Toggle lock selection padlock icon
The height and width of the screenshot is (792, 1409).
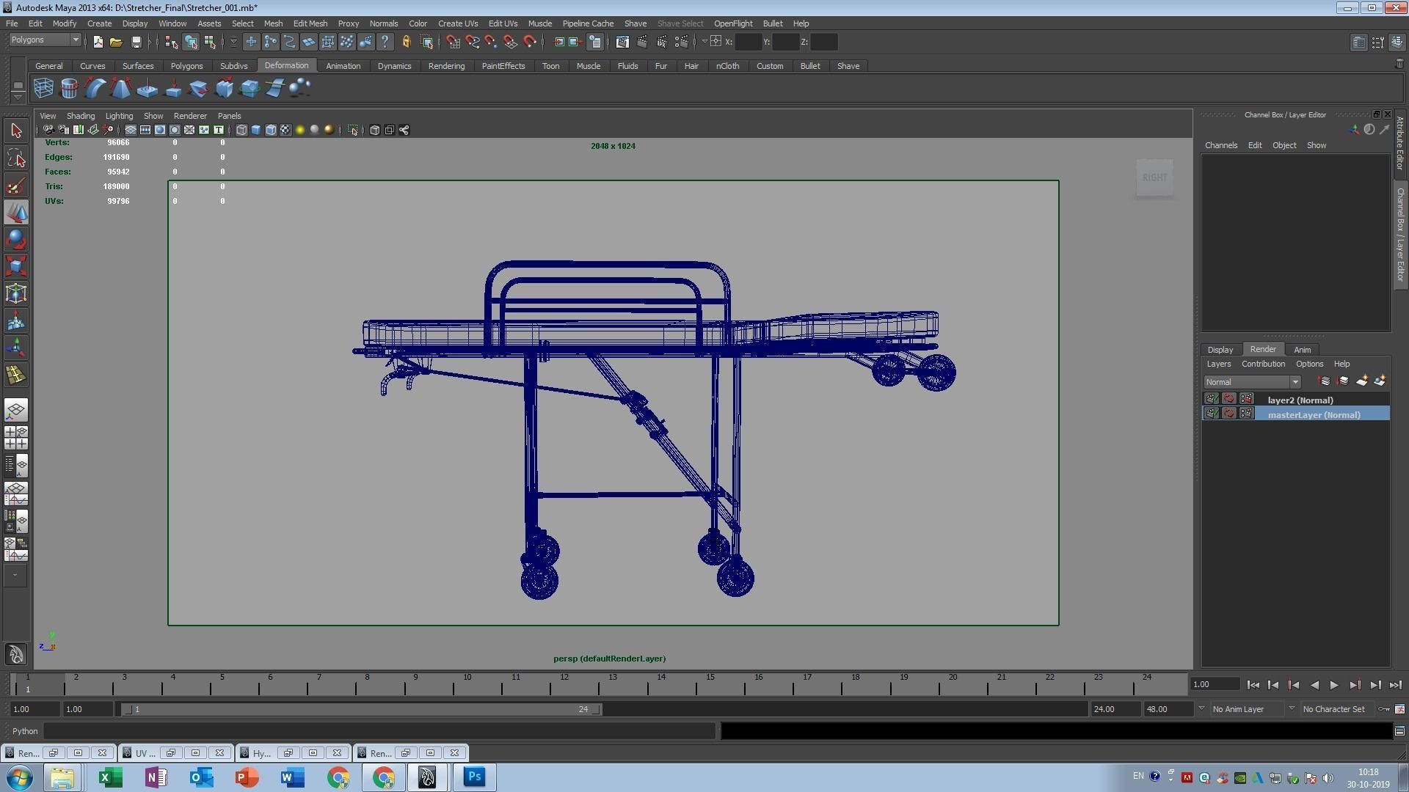[x=406, y=42]
